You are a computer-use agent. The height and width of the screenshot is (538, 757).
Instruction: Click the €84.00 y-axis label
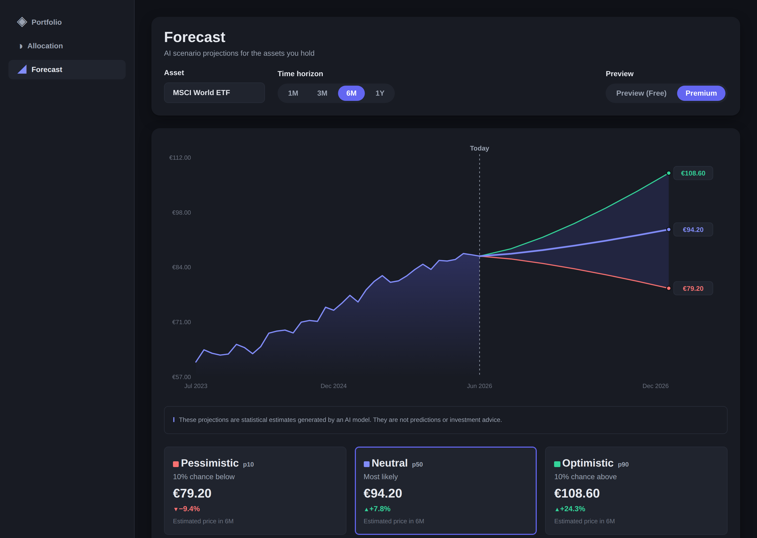coord(181,267)
